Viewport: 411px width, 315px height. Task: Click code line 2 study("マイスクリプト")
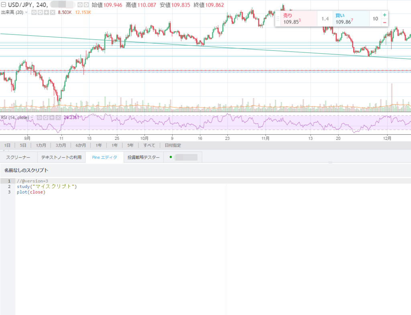click(x=47, y=186)
